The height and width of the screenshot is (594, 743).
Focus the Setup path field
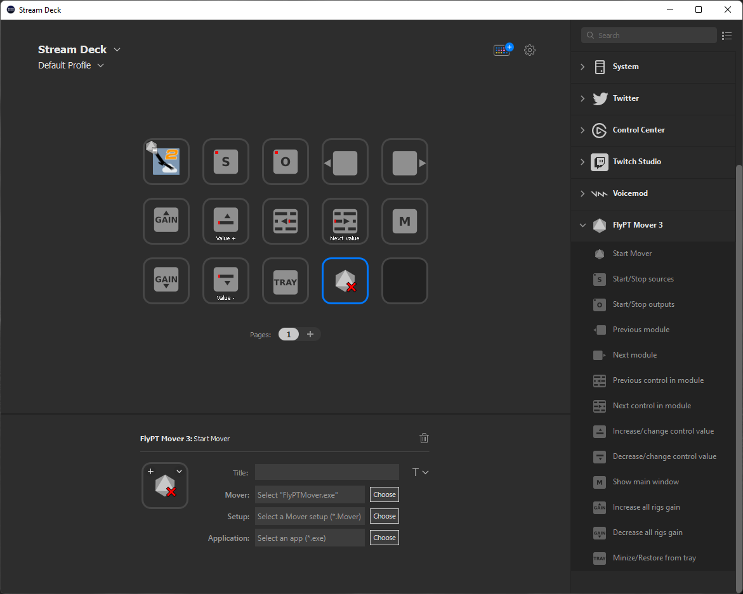[310, 517]
